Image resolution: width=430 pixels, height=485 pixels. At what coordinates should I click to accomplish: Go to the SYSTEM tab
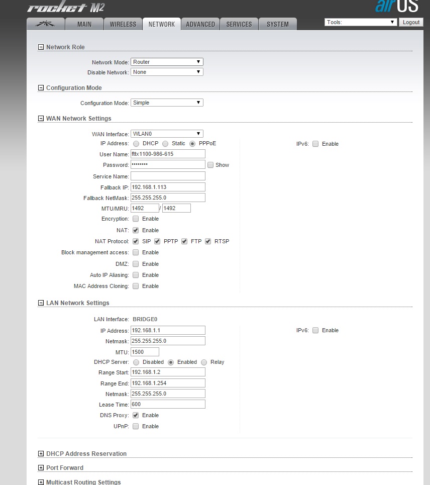pyautogui.click(x=278, y=24)
